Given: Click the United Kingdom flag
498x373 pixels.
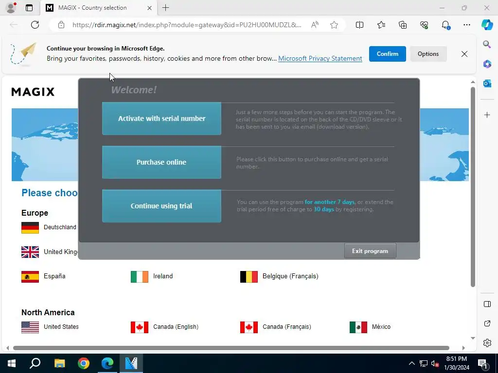Looking at the screenshot, I should 30,252.
